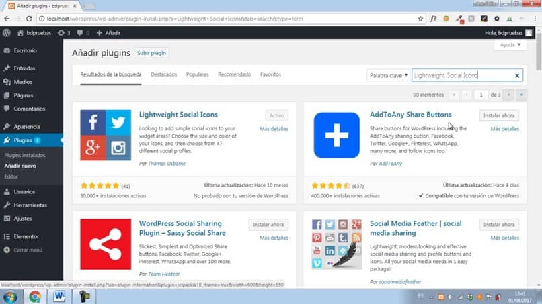Open Plugins instalados submenu
The image size is (542, 304).
24,155
